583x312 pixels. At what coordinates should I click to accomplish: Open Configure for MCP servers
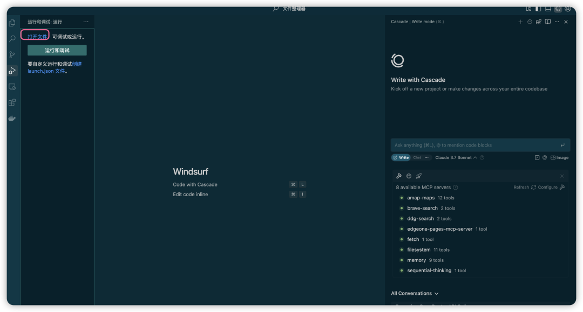(551, 188)
